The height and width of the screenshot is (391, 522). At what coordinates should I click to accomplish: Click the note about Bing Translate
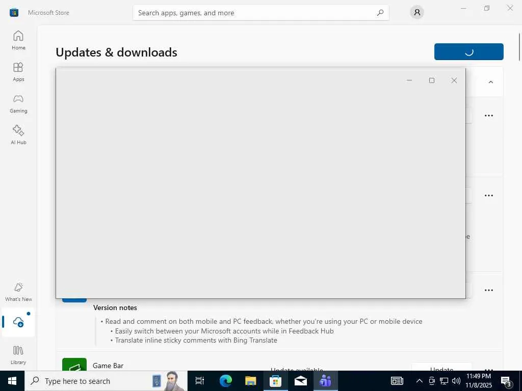coord(196,341)
